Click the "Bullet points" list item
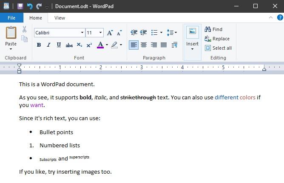The height and width of the screenshot is (183, 284). pyautogui.click(x=56, y=132)
